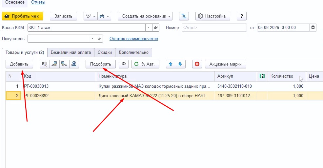Open the document structure icon button
Viewport: 323px width, 168px height.
click(184, 16)
